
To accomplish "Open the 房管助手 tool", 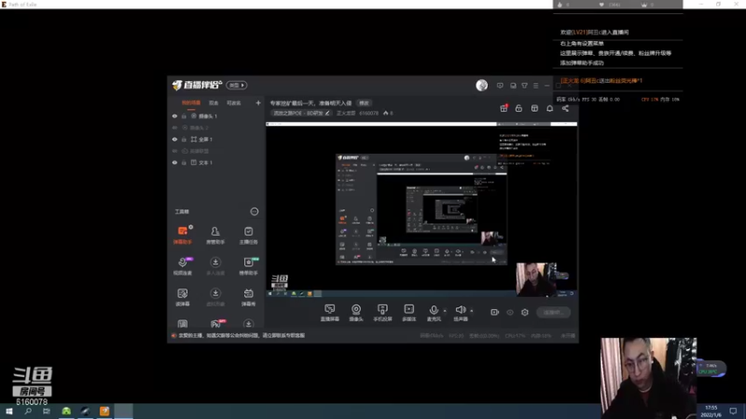I will 215,235.
